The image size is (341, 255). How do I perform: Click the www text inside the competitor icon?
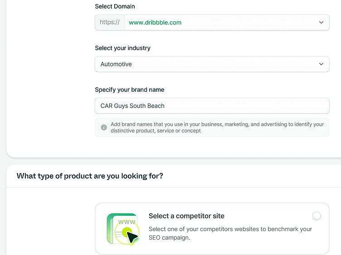click(127, 222)
